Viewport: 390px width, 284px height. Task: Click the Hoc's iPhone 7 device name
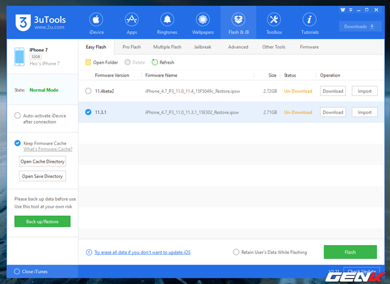pos(44,63)
